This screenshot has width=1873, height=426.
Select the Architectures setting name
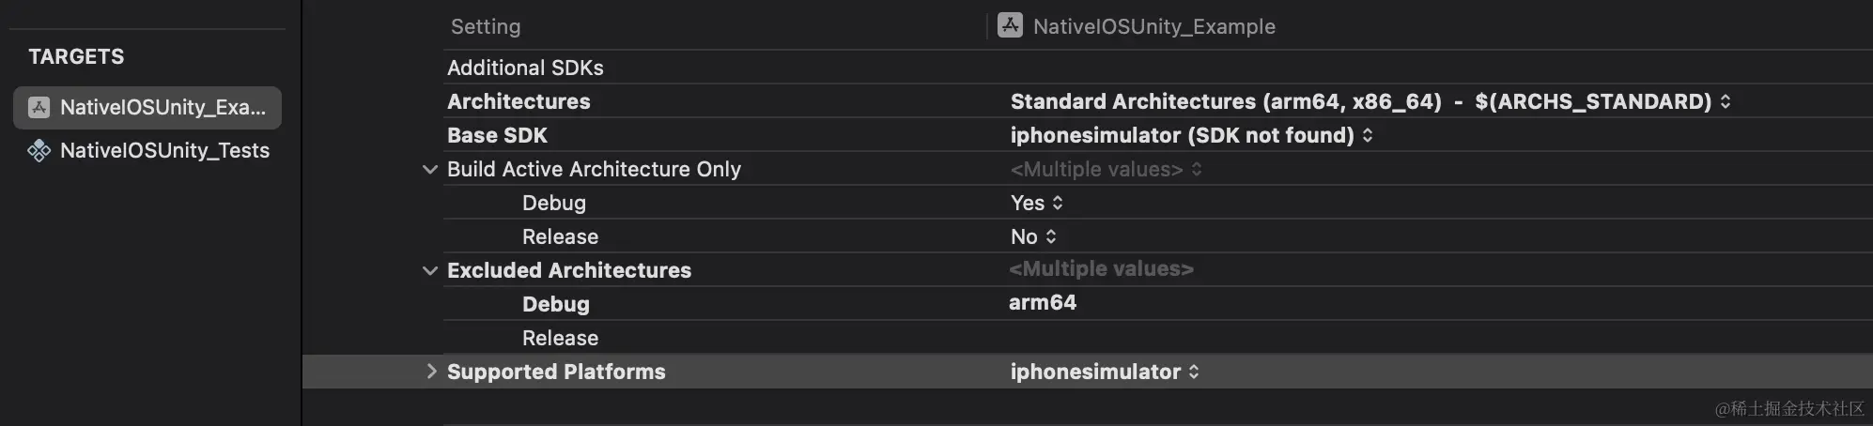519,101
